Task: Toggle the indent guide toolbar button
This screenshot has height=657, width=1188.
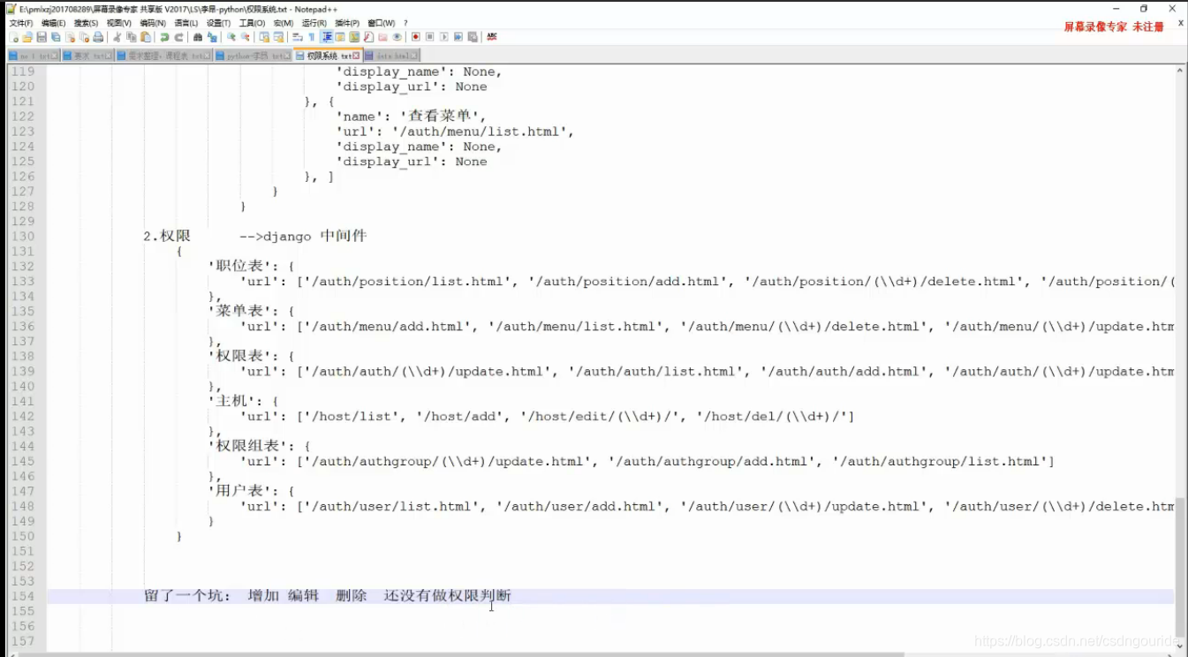Action: pyautogui.click(x=326, y=37)
